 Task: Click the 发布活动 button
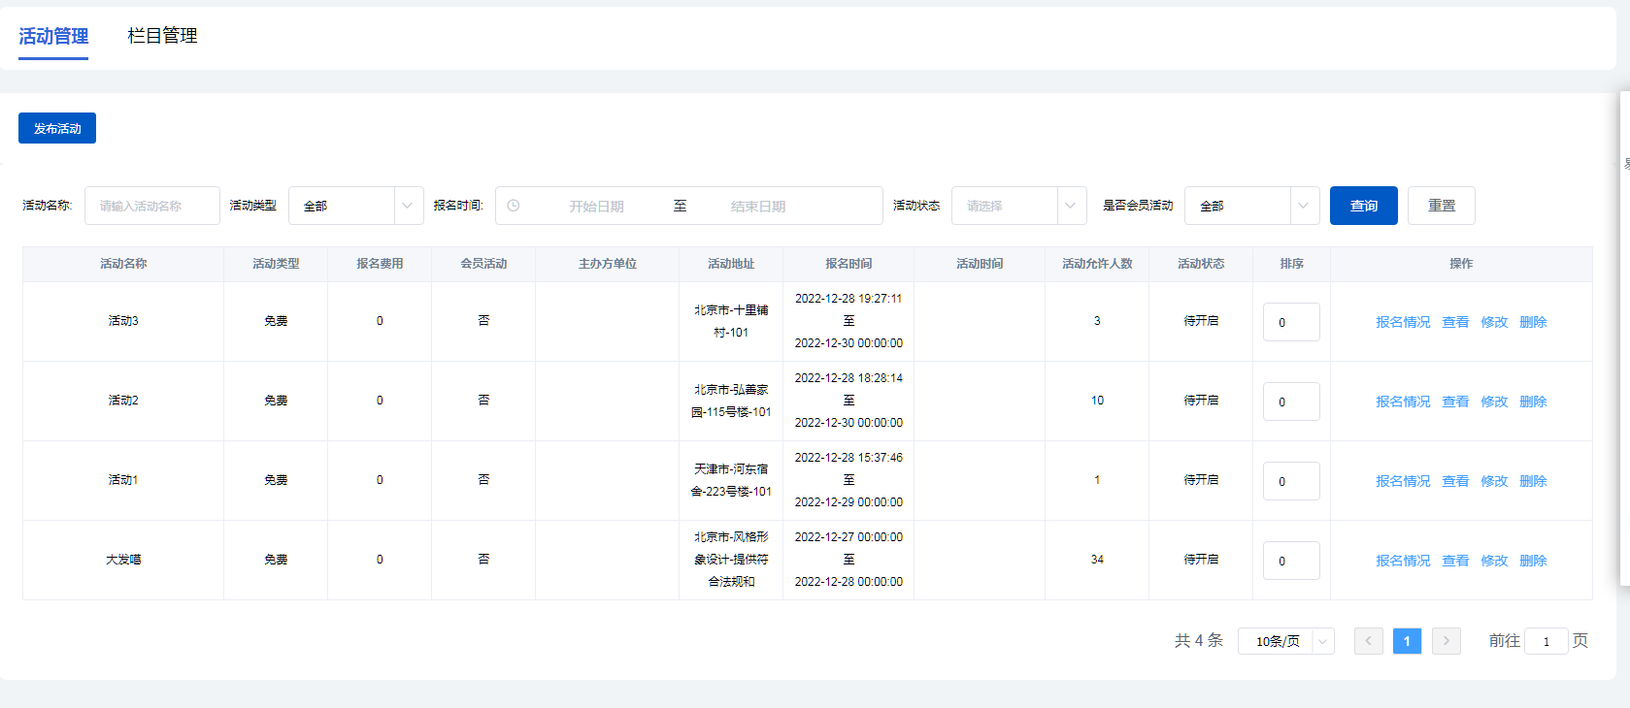57,128
